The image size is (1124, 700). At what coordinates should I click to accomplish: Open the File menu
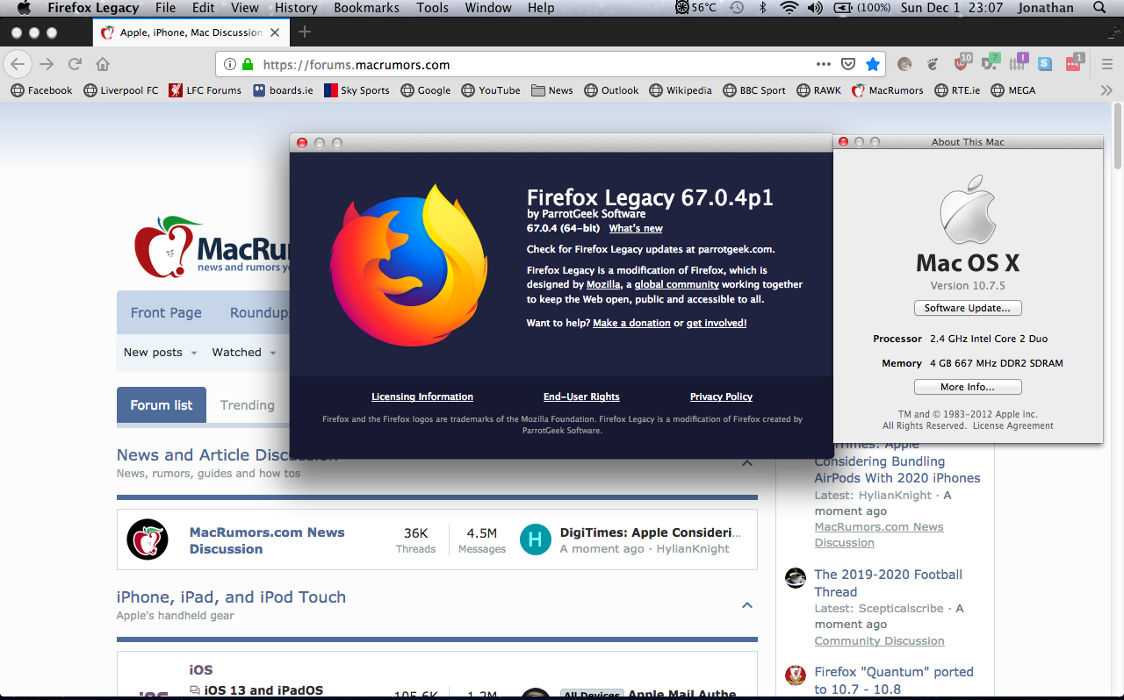point(165,8)
